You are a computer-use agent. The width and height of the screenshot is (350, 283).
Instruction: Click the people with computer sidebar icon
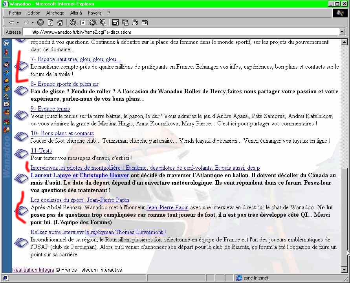(x=7, y=129)
